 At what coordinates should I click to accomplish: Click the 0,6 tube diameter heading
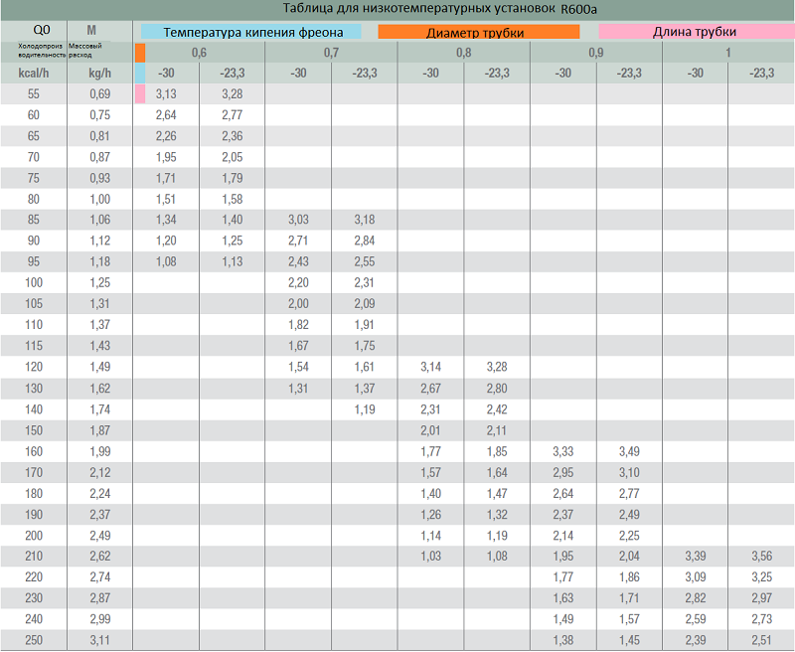click(x=200, y=53)
